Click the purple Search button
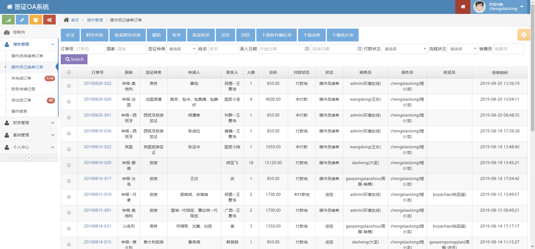This screenshot has height=249, width=535. tap(74, 59)
